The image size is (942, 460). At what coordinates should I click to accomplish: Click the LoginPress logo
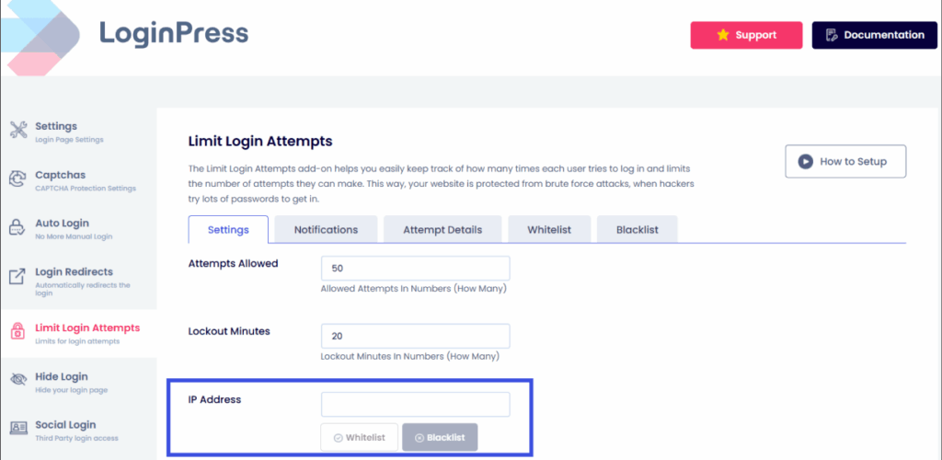click(x=124, y=37)
